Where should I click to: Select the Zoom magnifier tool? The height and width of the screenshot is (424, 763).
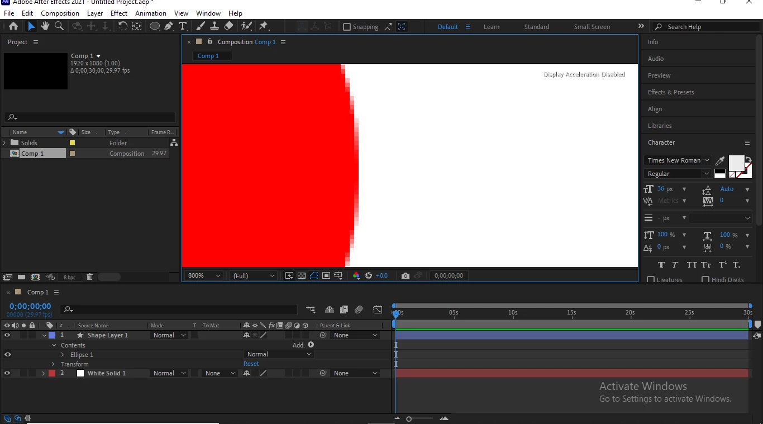click(x=59, y=26)
